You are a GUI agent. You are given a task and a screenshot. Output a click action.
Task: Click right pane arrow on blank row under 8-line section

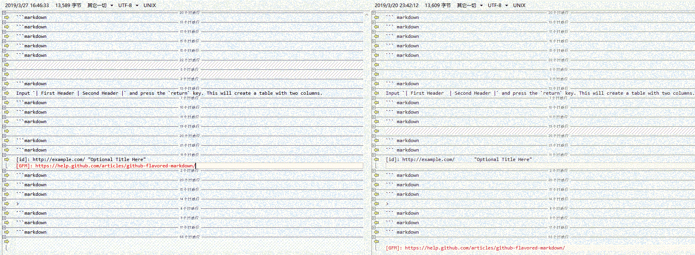coord(376,74)
